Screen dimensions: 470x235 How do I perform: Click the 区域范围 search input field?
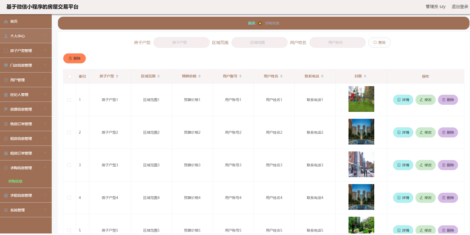click(259, 42)
